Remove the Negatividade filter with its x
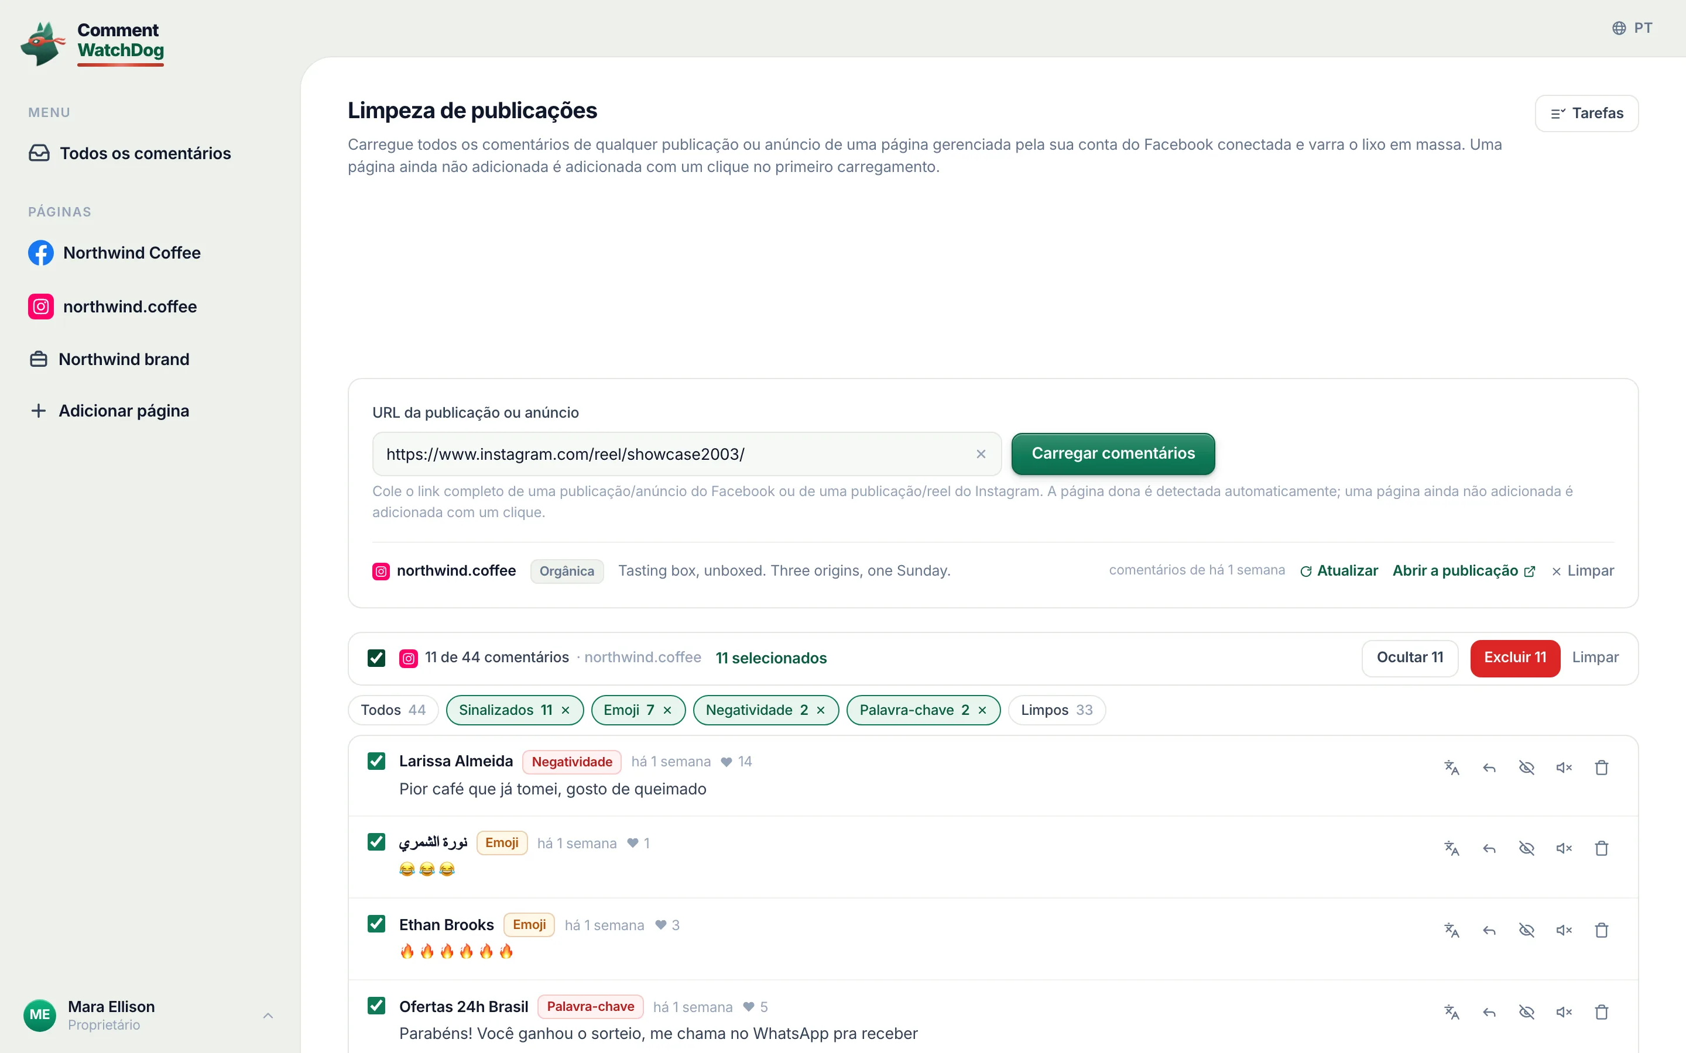1686x1053 pixels. pos(821,710)
